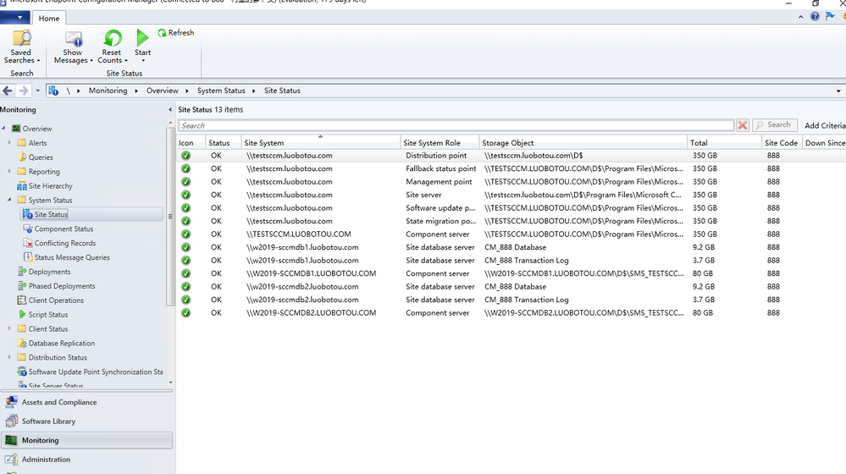
Task: Click the Search button
Action: 775,125
